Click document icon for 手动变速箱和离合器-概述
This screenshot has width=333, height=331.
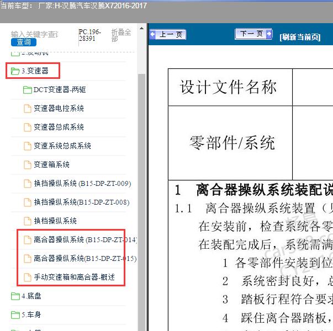28,277
